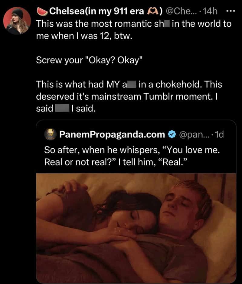Open Chelsea's profile picture
This screenshot has height=284, width=242.
17,20
